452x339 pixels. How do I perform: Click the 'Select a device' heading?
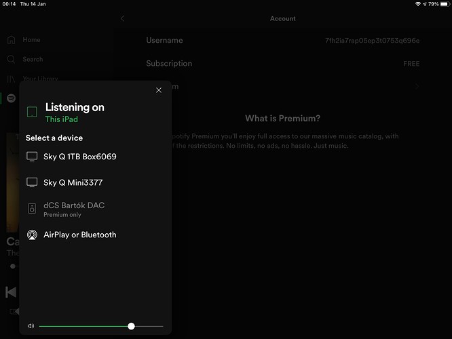tap(54, 138)
